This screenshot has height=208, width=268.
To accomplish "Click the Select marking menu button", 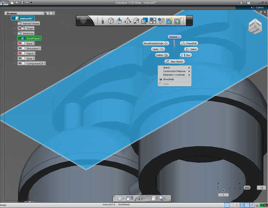I will pos(191,49).
